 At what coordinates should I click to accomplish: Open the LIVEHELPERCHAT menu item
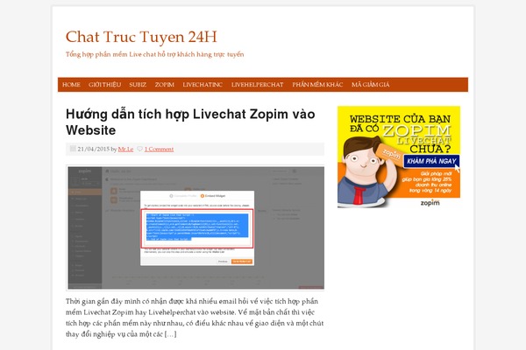[257, 85]
